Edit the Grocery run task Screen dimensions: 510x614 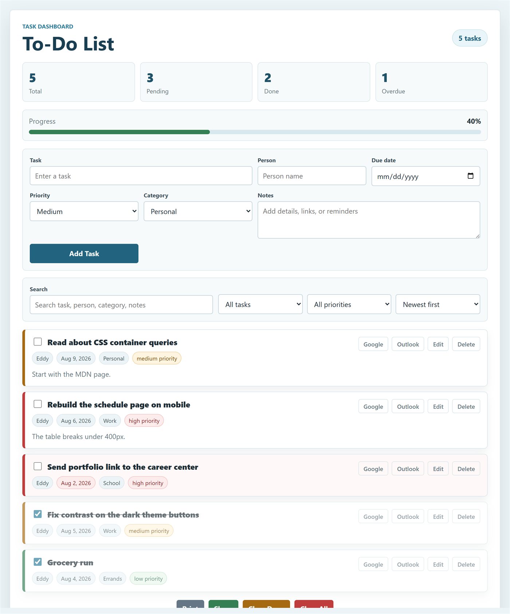point(438,564)
